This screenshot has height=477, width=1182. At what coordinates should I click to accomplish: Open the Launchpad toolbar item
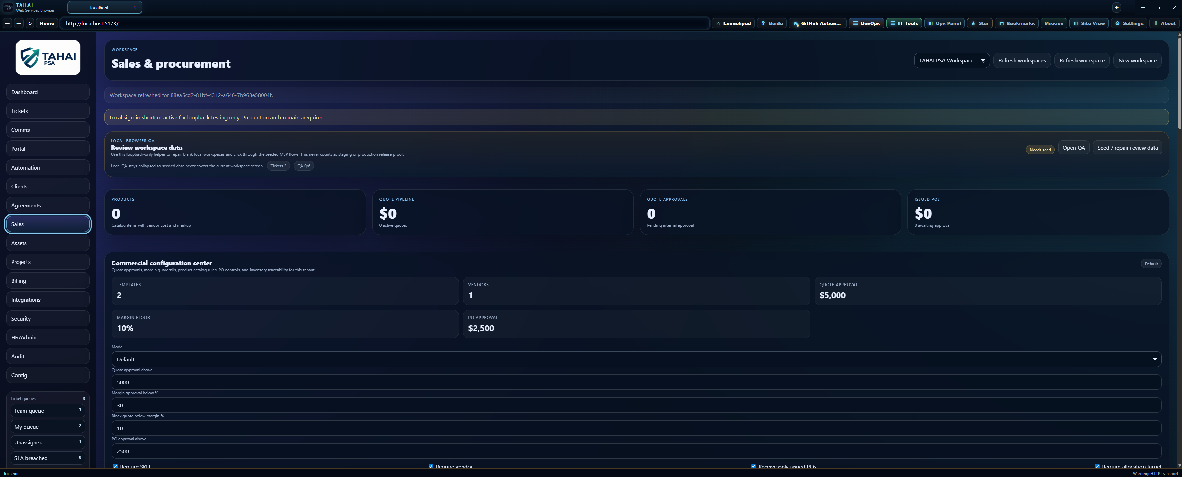pyautogui.click(x=733, y=23)
